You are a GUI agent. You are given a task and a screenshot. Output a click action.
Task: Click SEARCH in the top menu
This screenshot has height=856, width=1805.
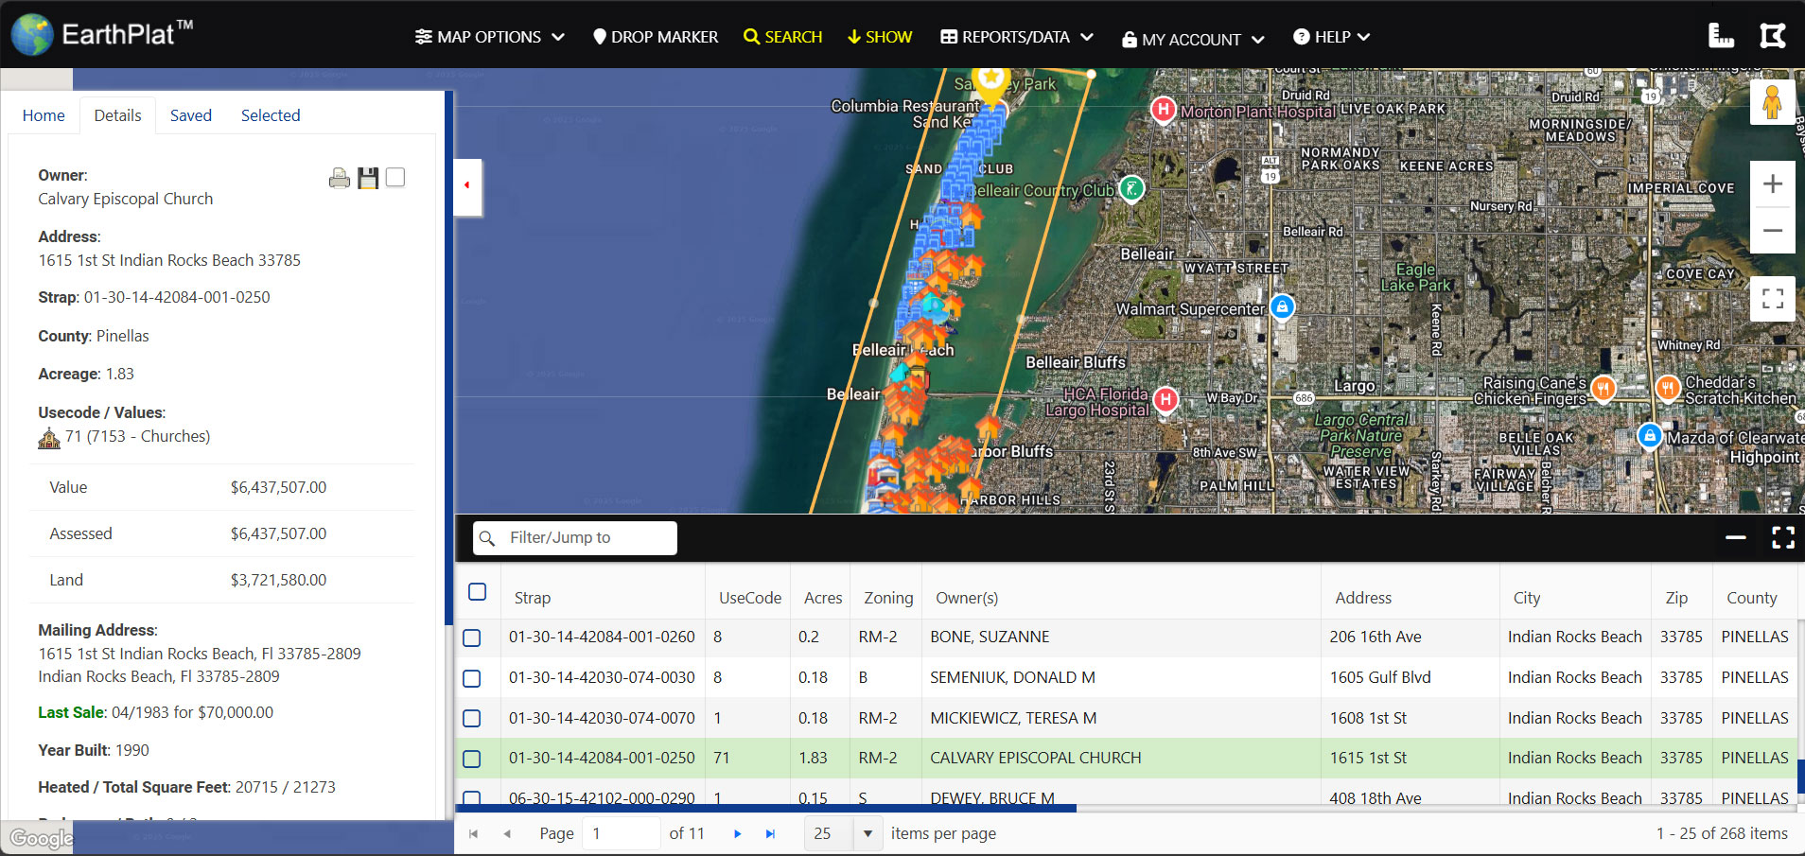(x=782, y=37)
